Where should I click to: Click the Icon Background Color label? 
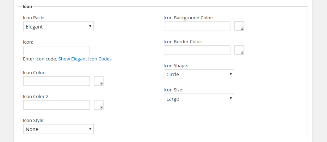pyautogui.click(x=188, y=18)
